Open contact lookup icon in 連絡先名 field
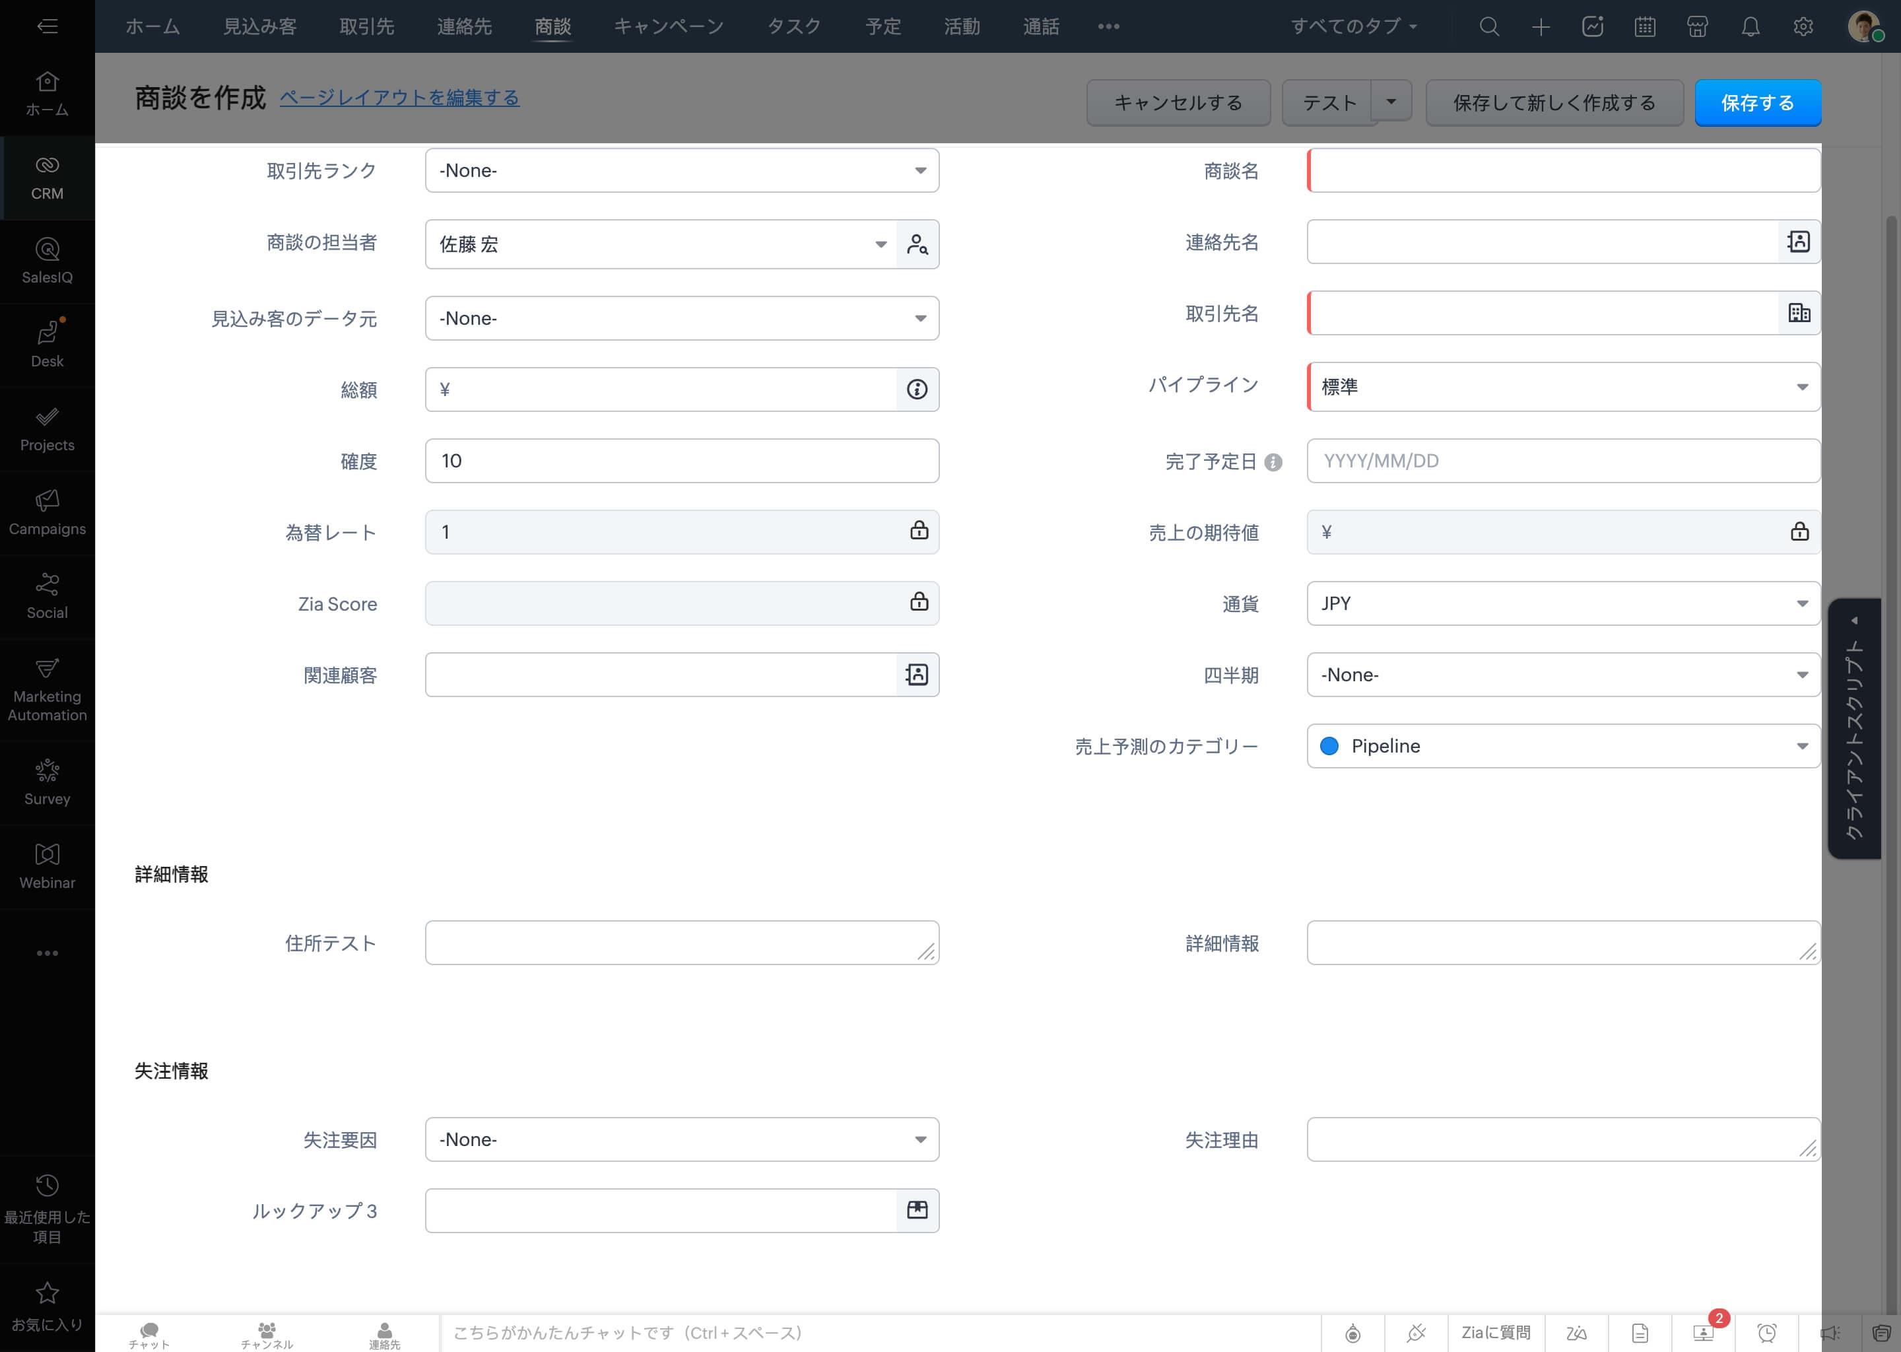 [x=1799, y=242]
